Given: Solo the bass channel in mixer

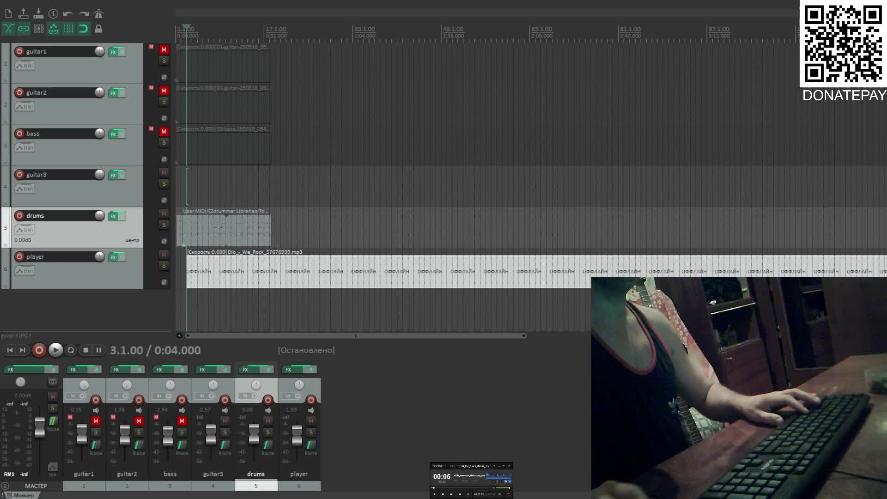Looking at the screenshot, I should [182, 432].
